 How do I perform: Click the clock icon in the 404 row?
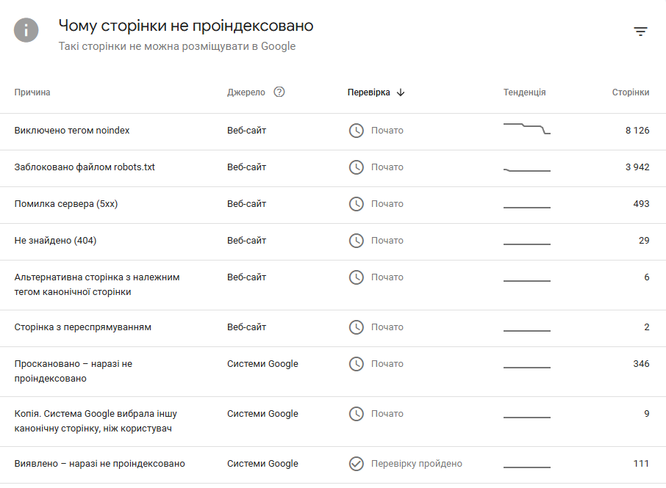tap(356, 241)
